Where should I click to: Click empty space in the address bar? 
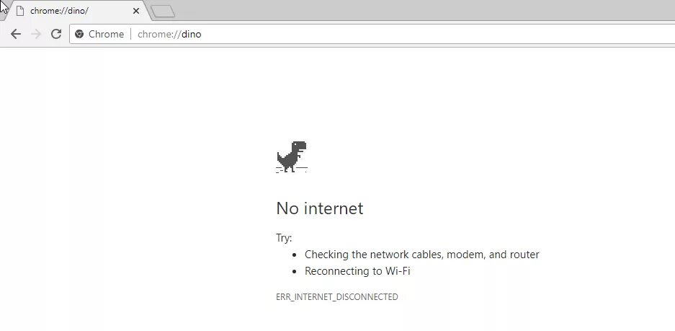pyautogui.click(x=431, y=34)
